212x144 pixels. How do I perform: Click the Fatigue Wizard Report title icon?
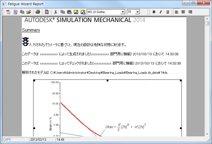click(x=4, y=4)
